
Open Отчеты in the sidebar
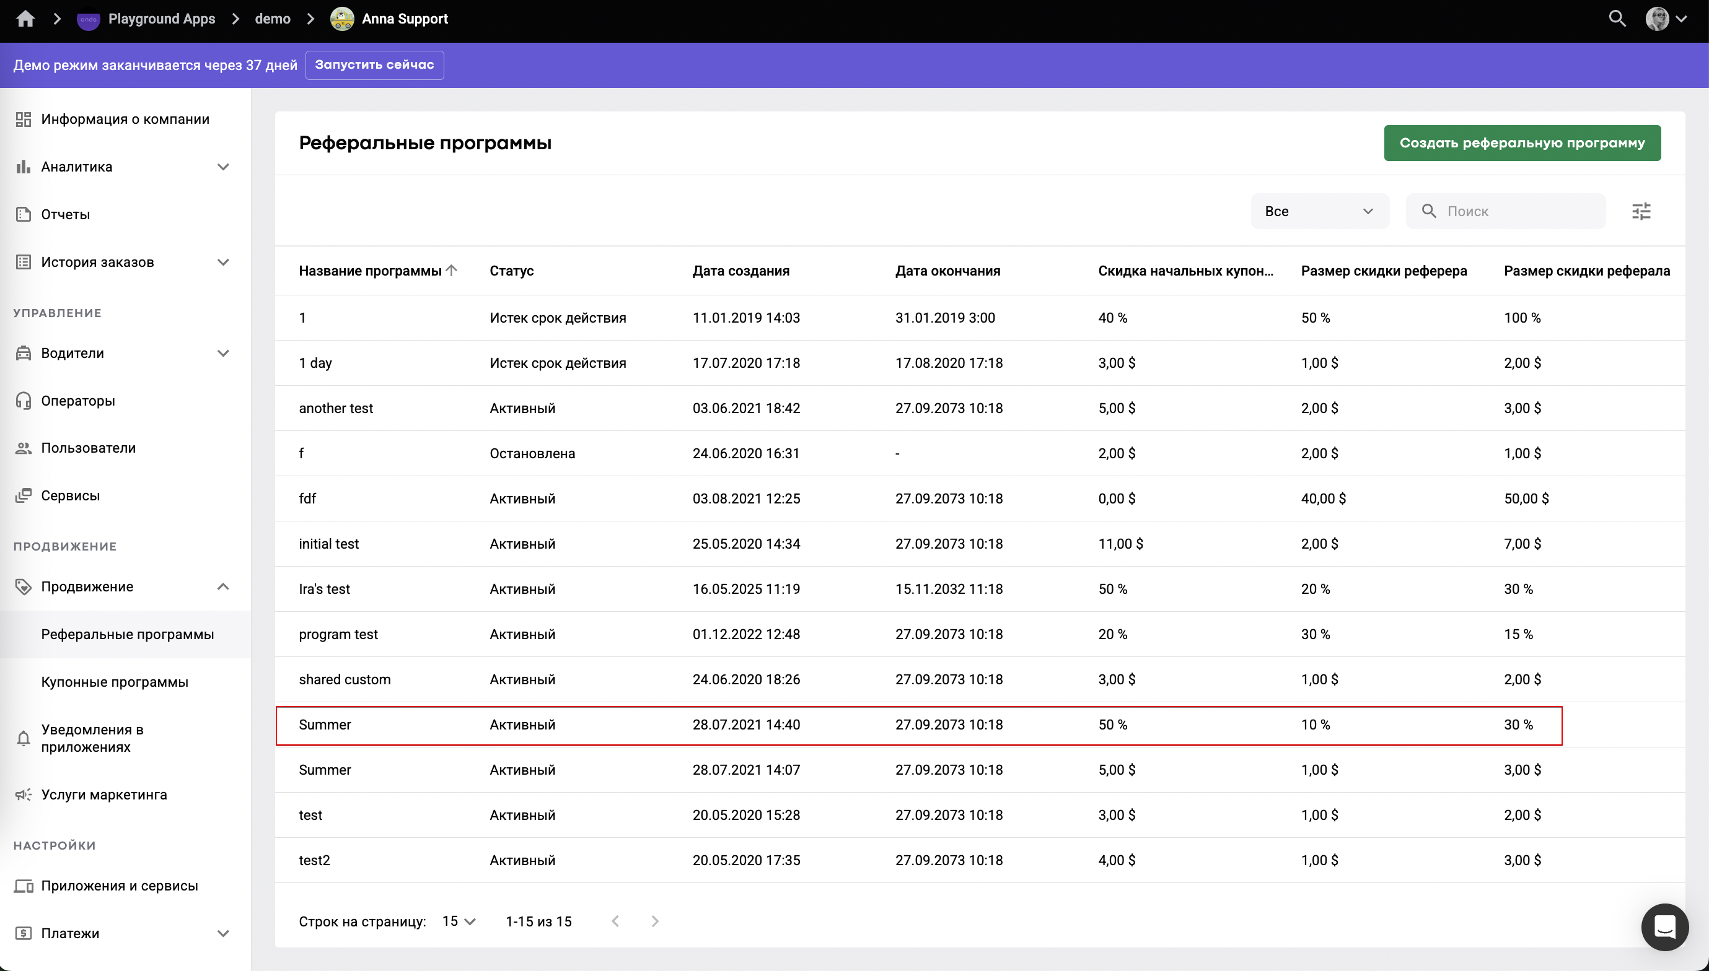(66, 214)
